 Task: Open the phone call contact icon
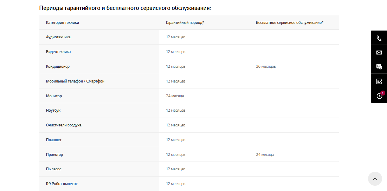tap(379, 38)
